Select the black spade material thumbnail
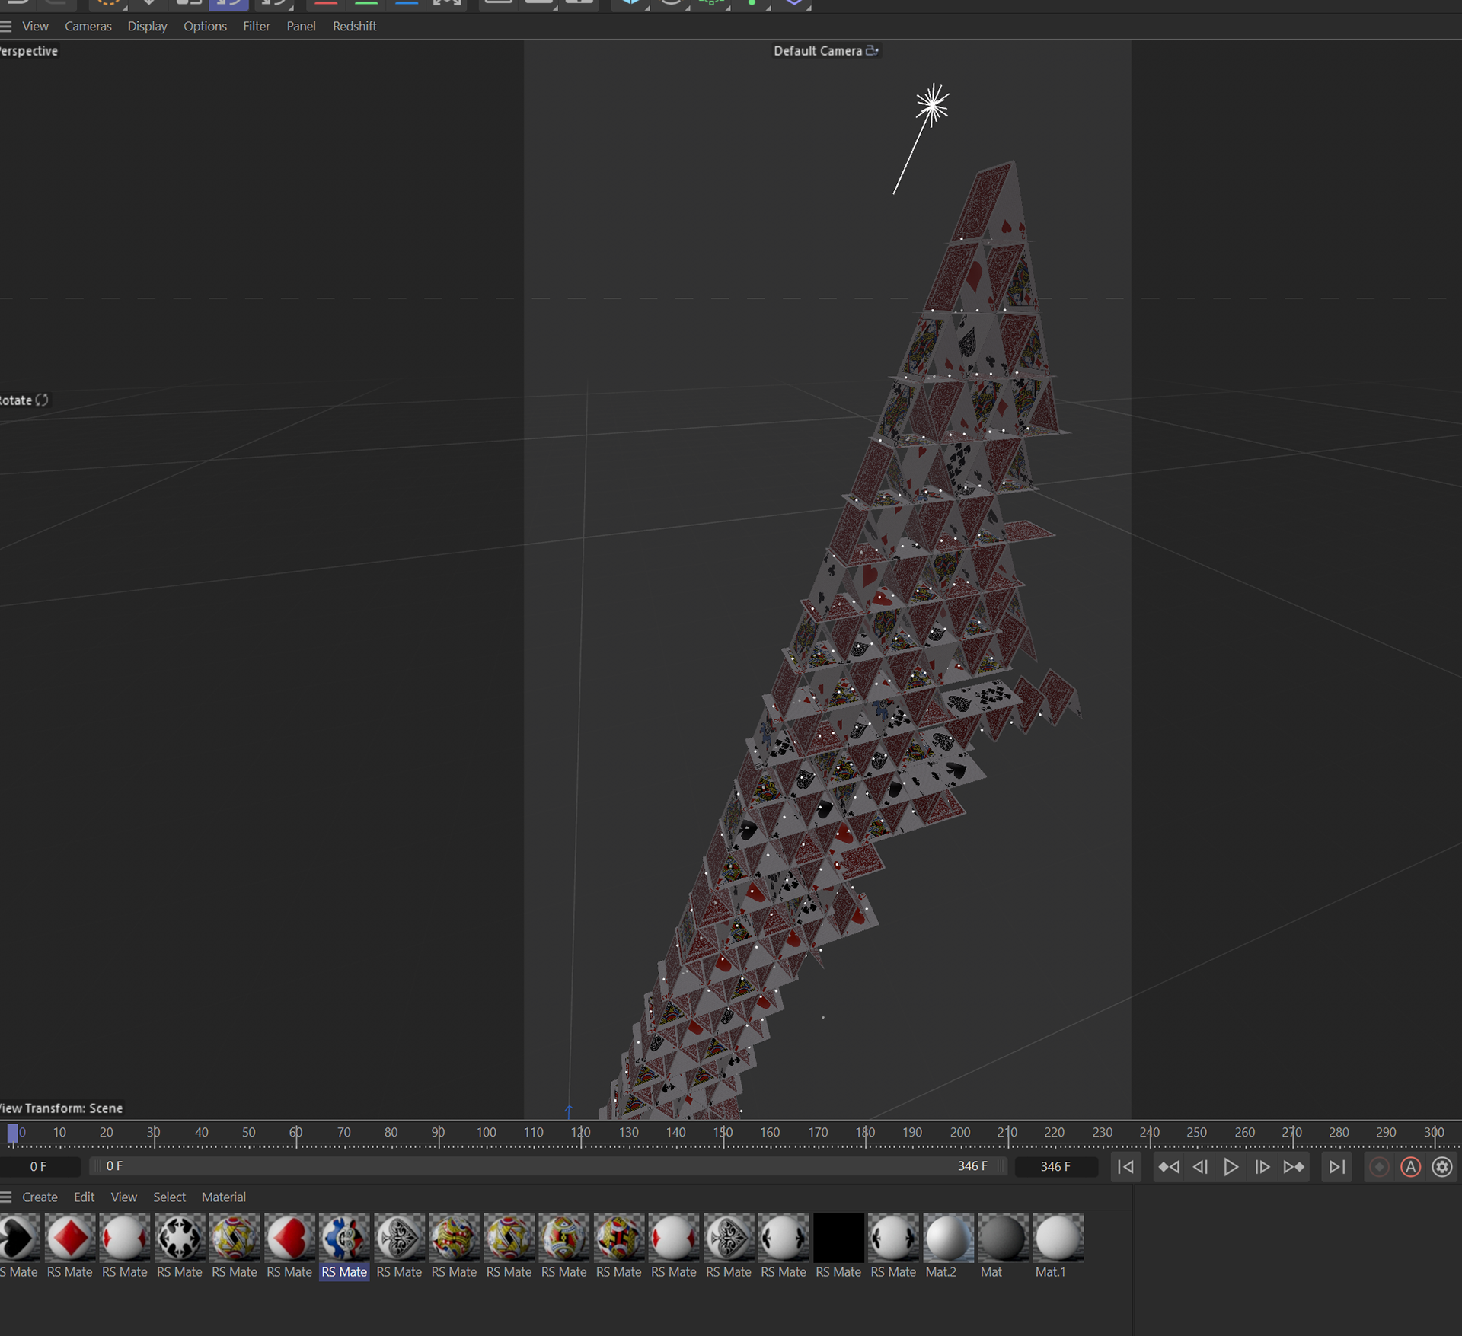This screenshot has height=1336, width=1462. (x=18, y=1239)
